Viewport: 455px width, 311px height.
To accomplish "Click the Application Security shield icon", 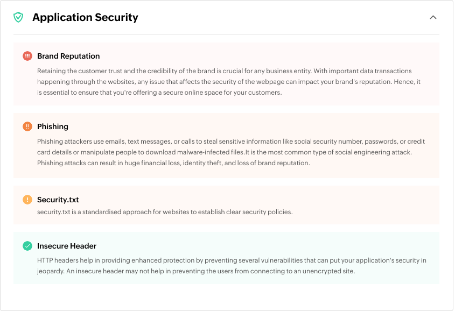I will tap(18, 17).
